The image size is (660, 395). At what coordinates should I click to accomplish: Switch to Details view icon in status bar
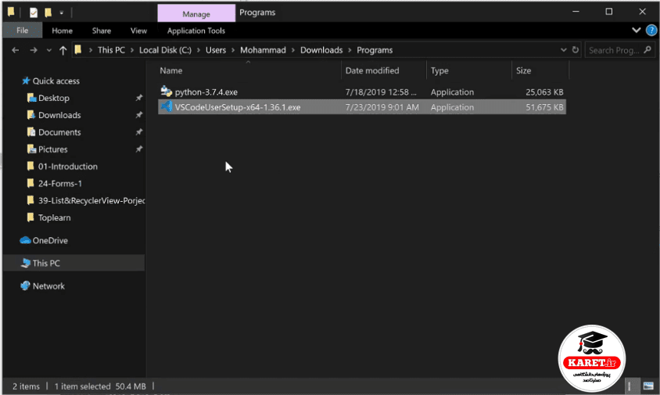coord(630,386)
